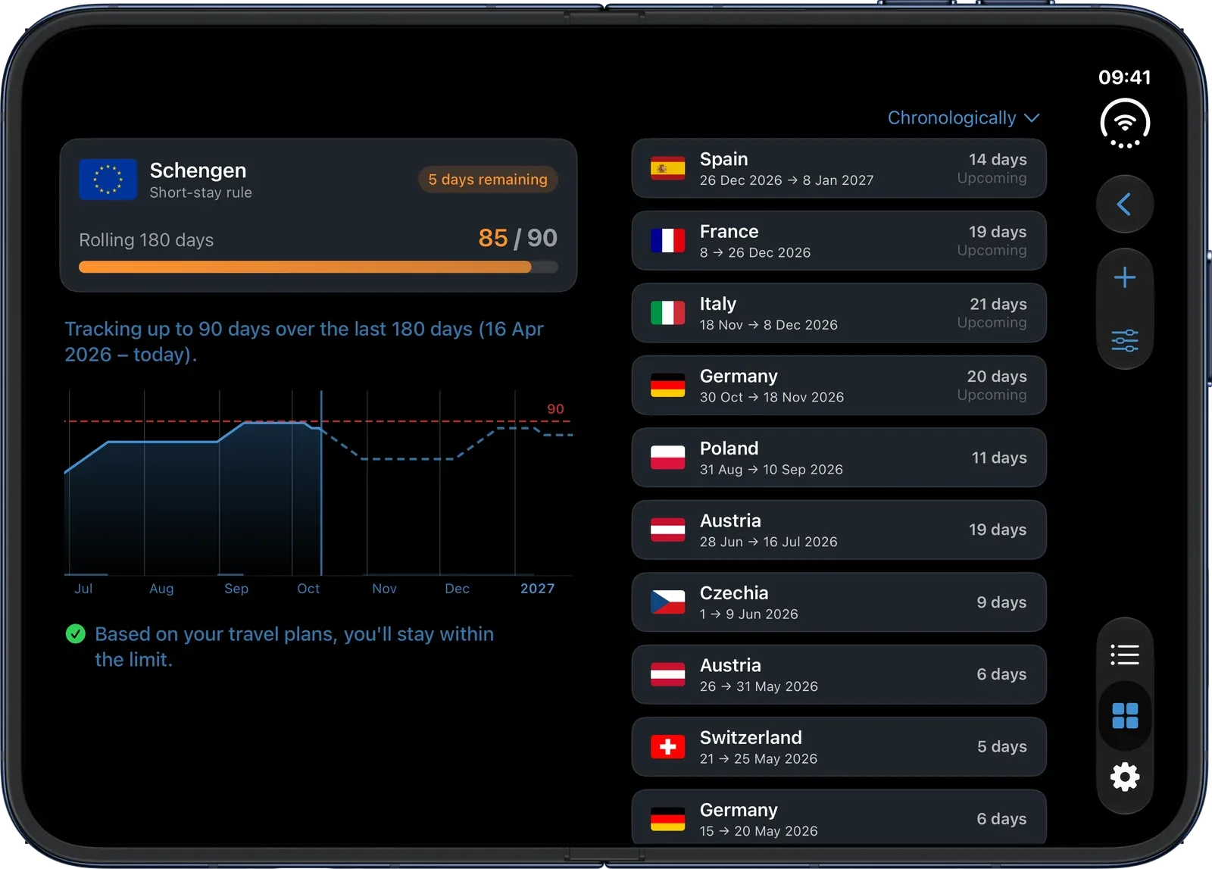Tap the Italy flag icon
The height and width of the screenshot is (869, 1212).
pyautogui.click(x=667, y=313)
